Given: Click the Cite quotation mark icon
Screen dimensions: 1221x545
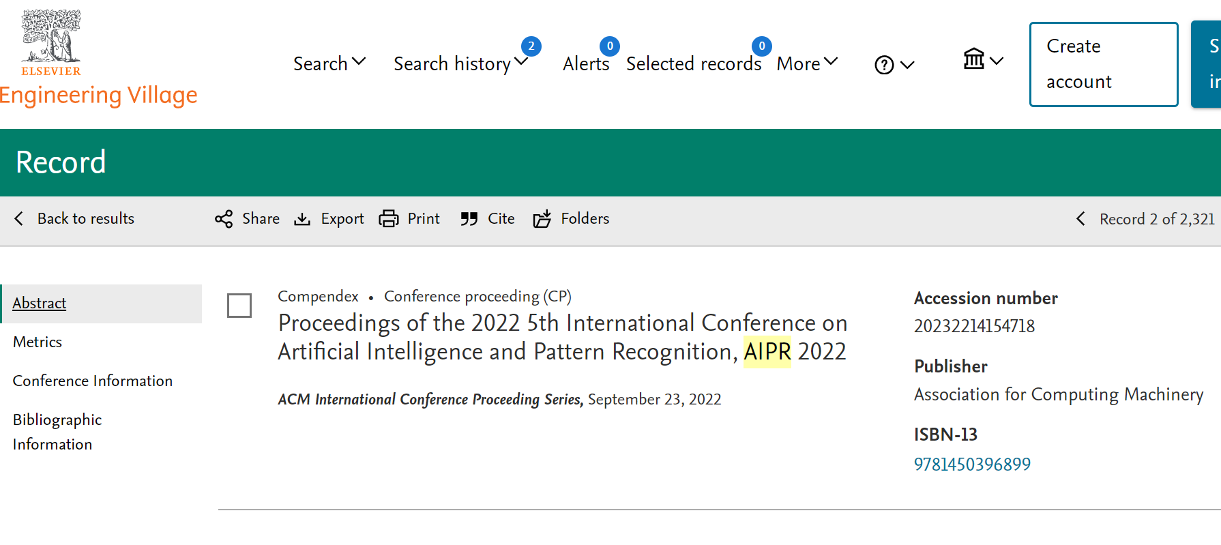Looking at the screenshot, I should point(469,219).
